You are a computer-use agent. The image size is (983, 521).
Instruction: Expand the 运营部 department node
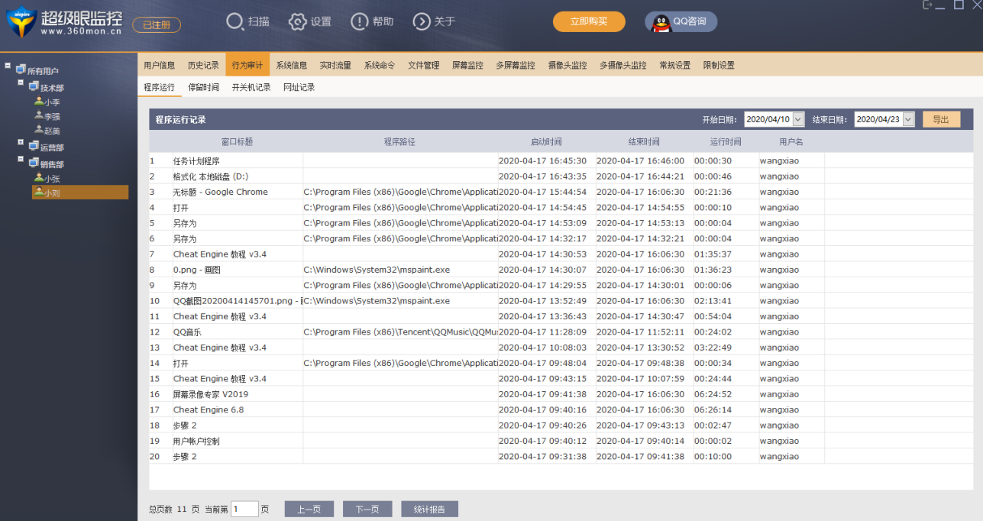click(21, 142)
